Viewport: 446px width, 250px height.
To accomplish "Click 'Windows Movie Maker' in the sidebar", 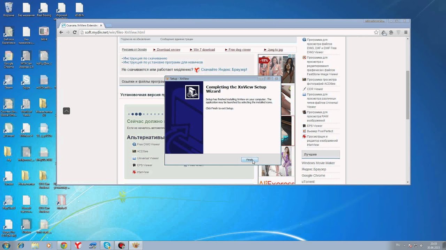I will point(318,163).
